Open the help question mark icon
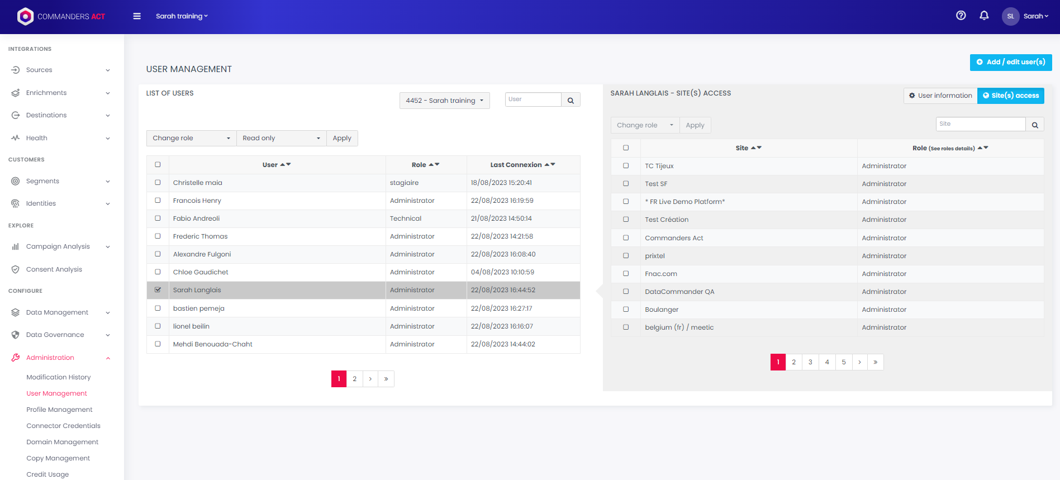This screenshot has width=1060, height=480. (961, 16)
